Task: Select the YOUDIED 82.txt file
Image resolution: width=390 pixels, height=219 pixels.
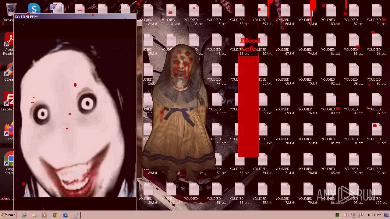Action: click(331, 75)
